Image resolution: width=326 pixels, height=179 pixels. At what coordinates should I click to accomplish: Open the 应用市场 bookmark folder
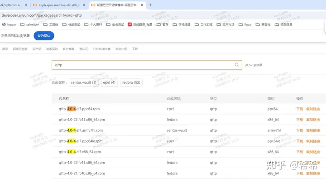tap(225, 24)
